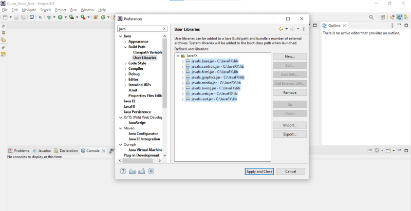This screenshot has height=211, width=411.
Task: Click the New wizard toolbar icon
Action: (x=5, y=17)
